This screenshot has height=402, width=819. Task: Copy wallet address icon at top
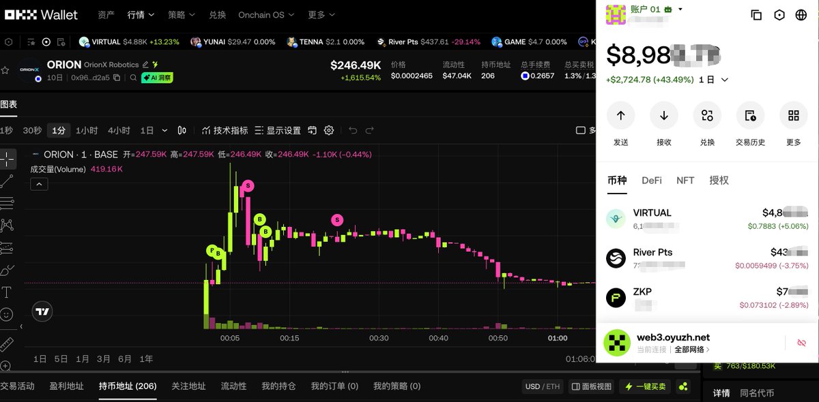tap(756, 15)
